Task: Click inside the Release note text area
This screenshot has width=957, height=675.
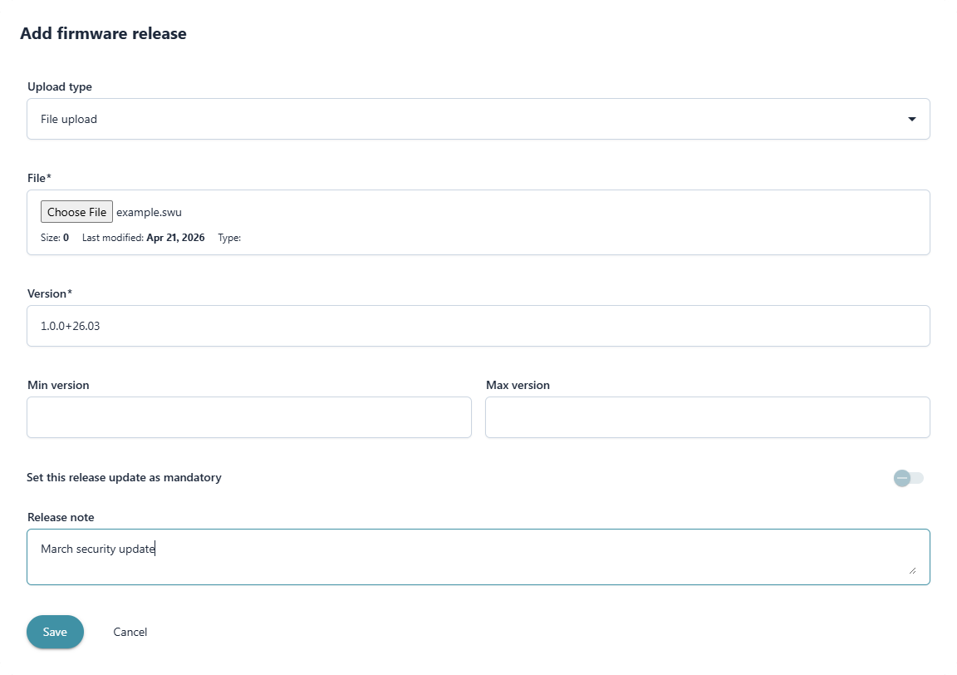Action: pos(478,557)
